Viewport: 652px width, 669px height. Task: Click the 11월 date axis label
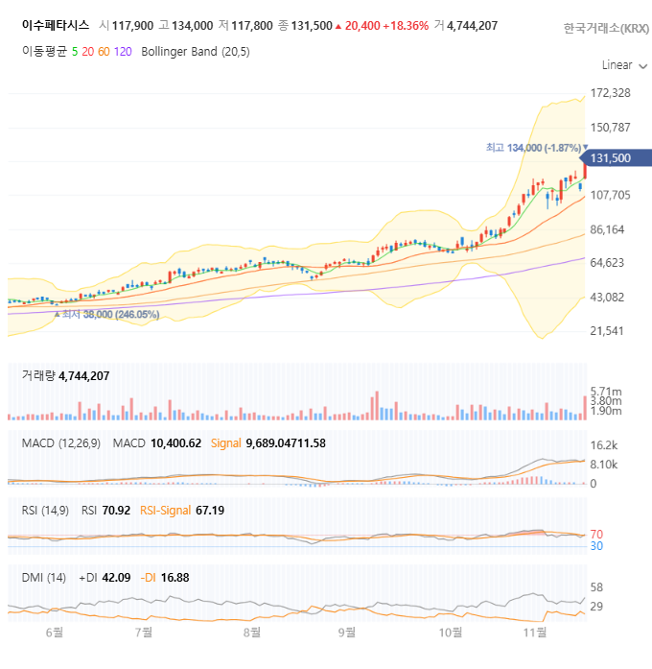point(535,633)
